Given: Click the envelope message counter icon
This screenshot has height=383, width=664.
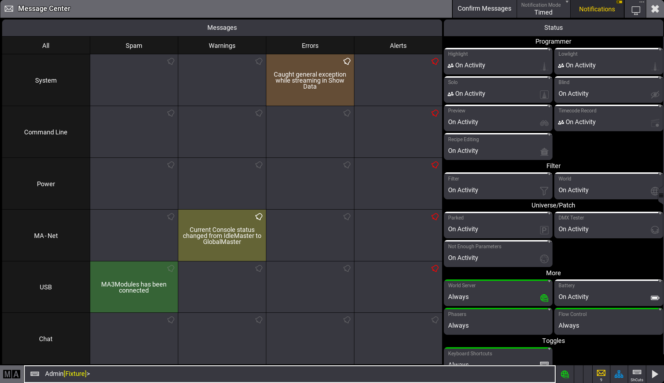Looking at the screenshot, I should 601,374.
